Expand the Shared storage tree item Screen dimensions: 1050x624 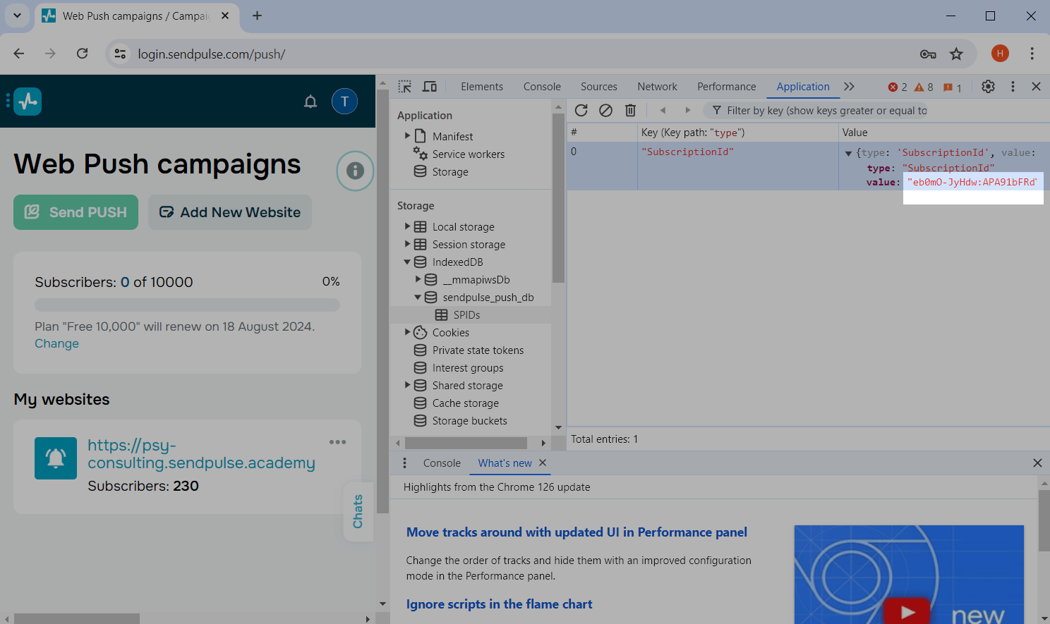click(x=407, y=385)
